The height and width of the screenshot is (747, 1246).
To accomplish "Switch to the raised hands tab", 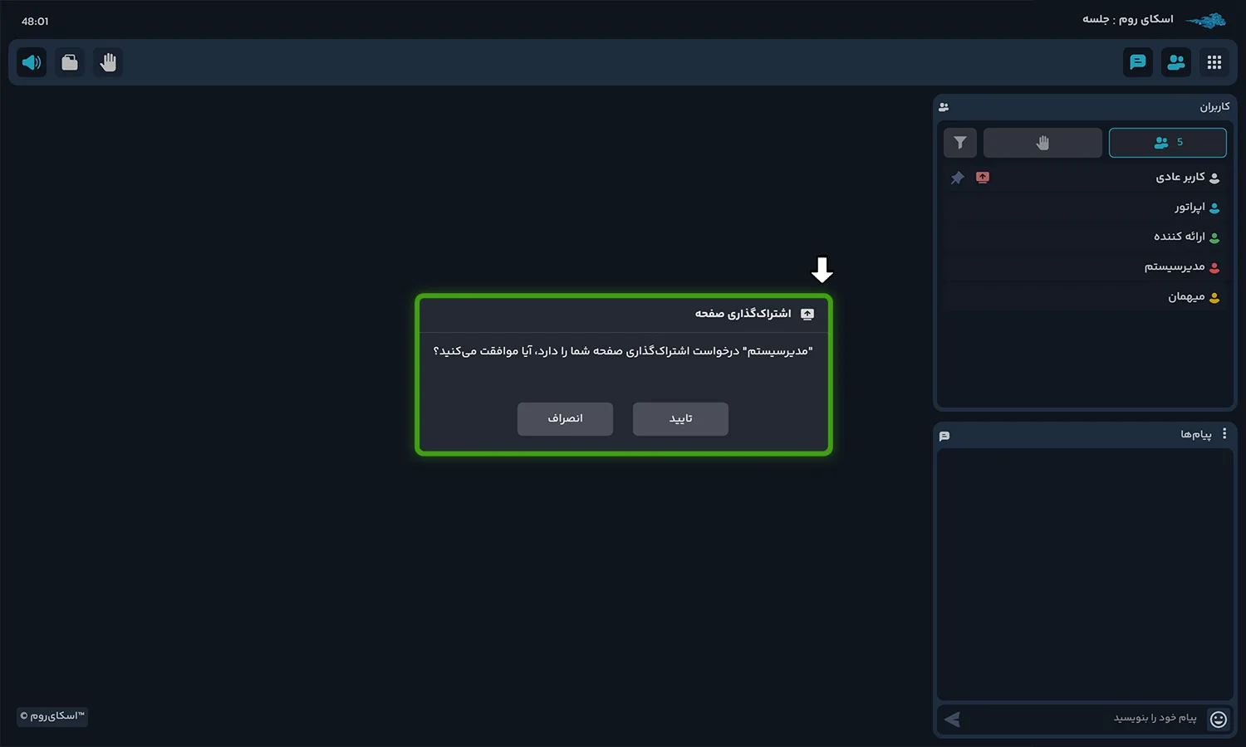I will [x=1042, y=143].
